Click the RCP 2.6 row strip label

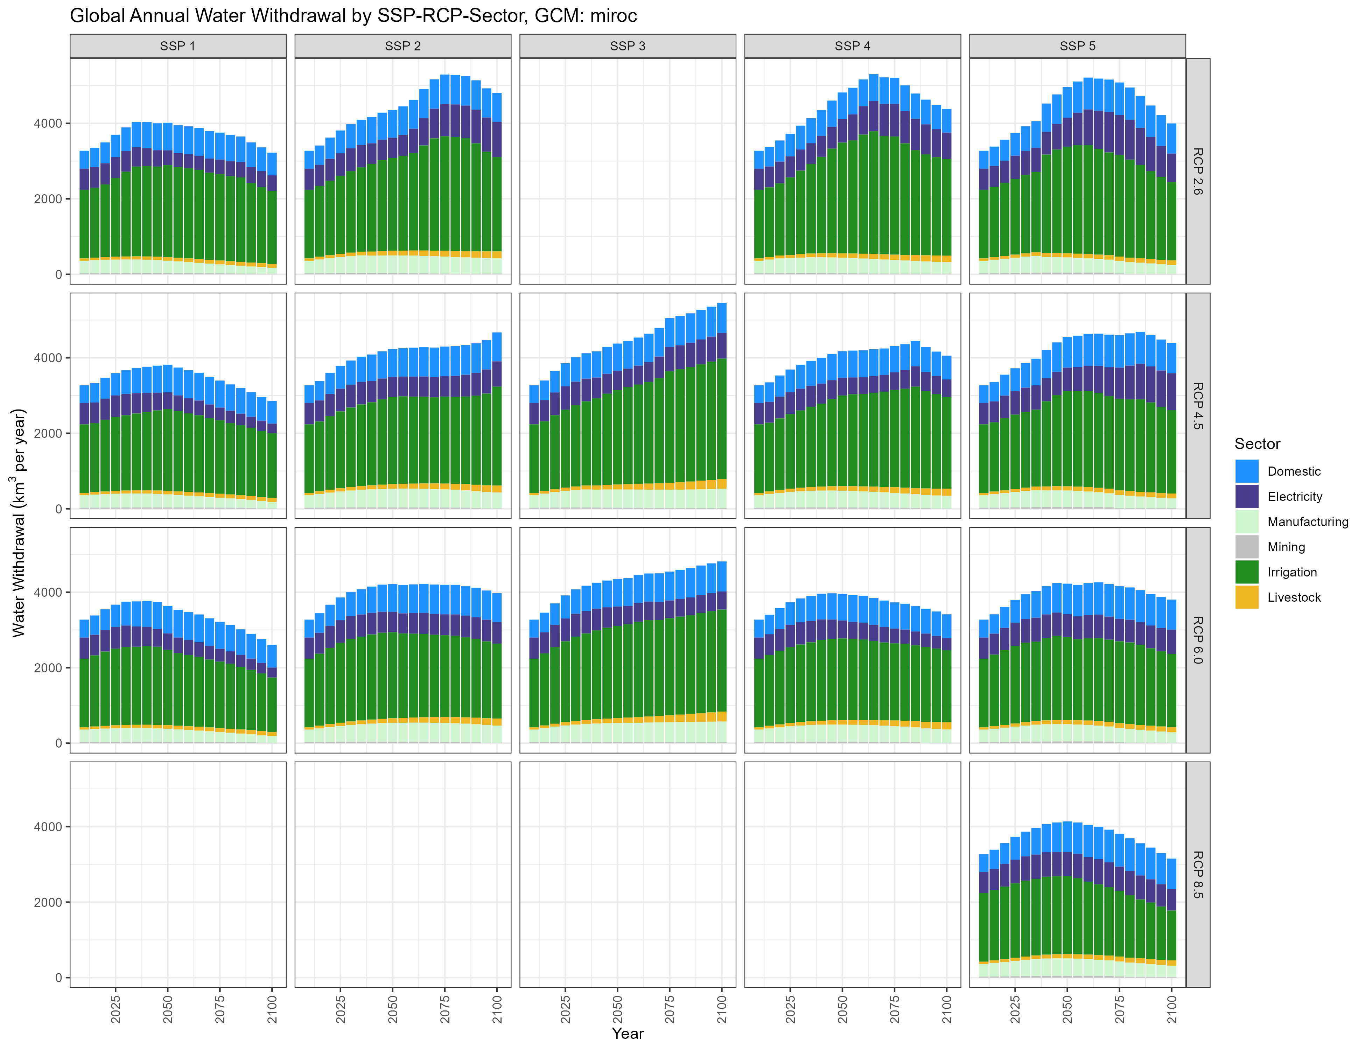(x=1198, y=171)
